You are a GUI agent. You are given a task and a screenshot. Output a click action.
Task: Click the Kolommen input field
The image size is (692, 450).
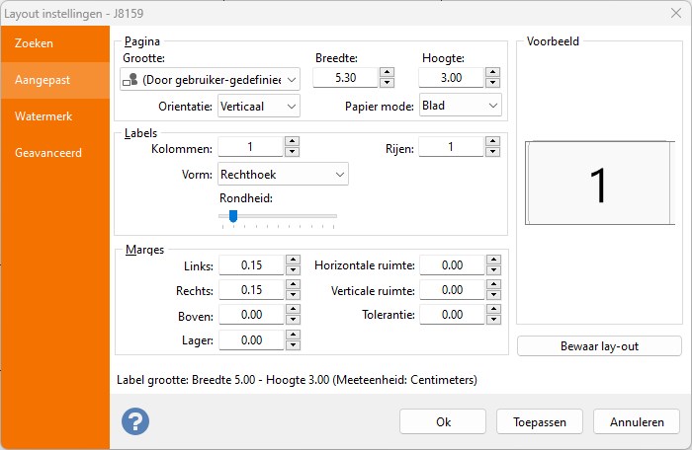tap(250, 147)
